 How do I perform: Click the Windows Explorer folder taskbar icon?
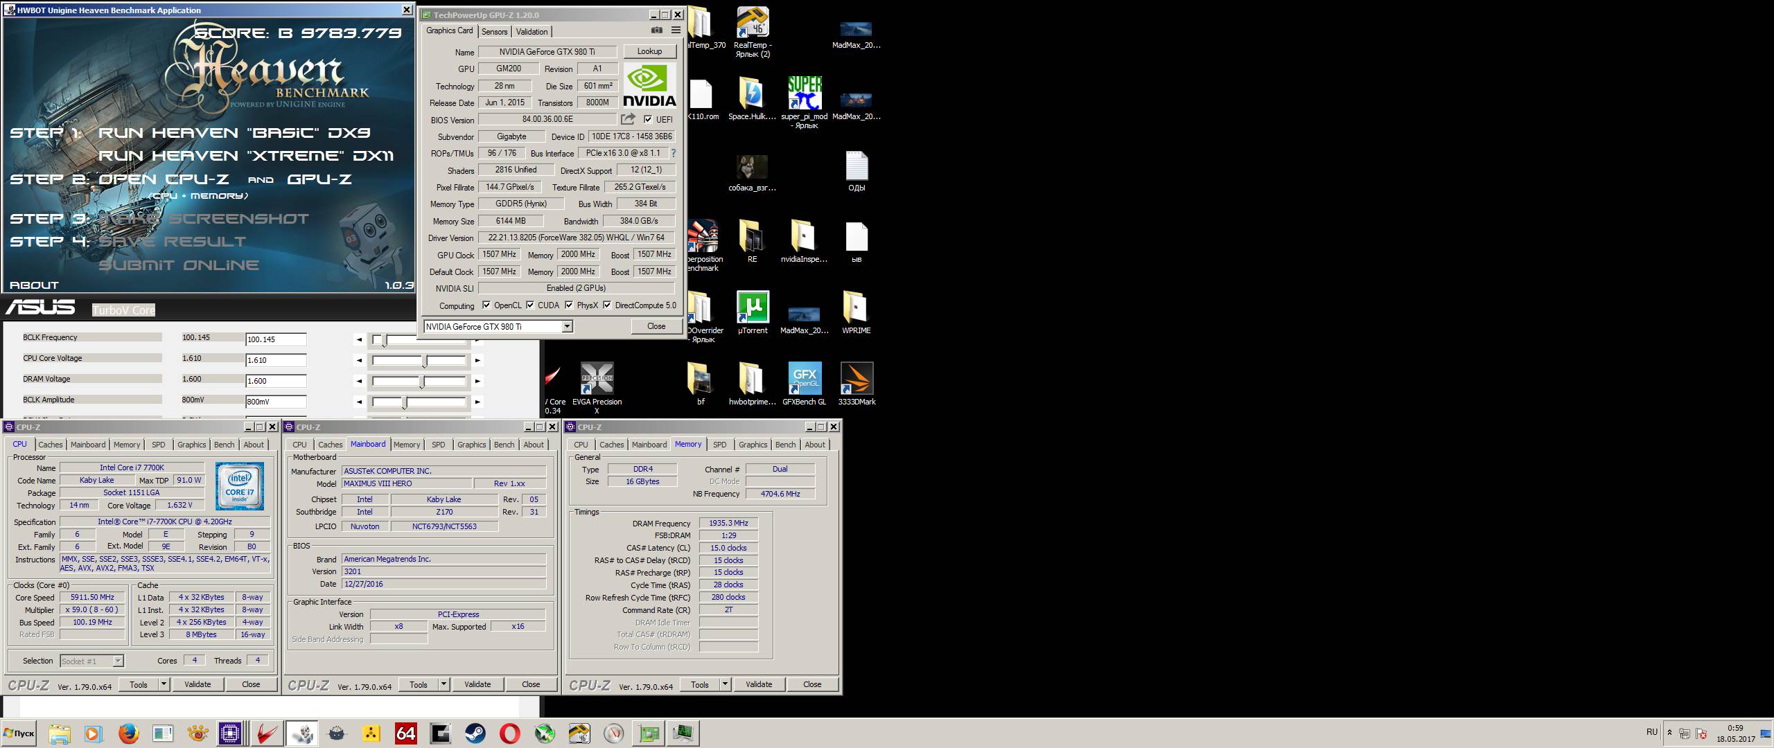coord(59,733)
